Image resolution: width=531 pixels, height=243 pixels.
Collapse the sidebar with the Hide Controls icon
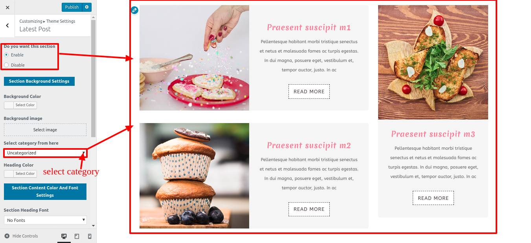point(7,236)
